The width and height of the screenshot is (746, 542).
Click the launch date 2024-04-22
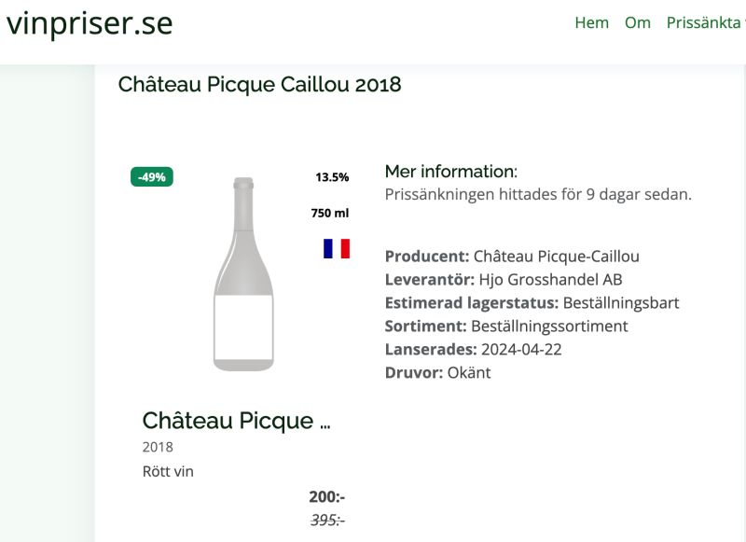point(520,350)
